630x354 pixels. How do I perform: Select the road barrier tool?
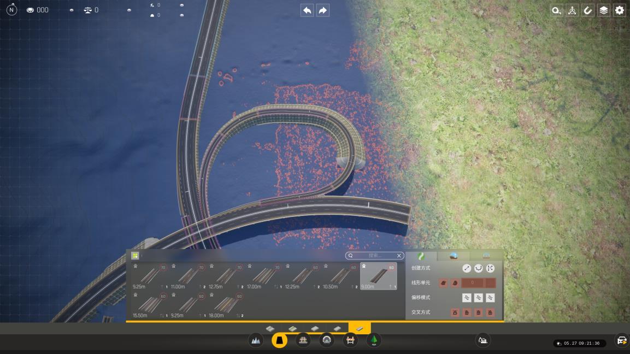[350, 341]
